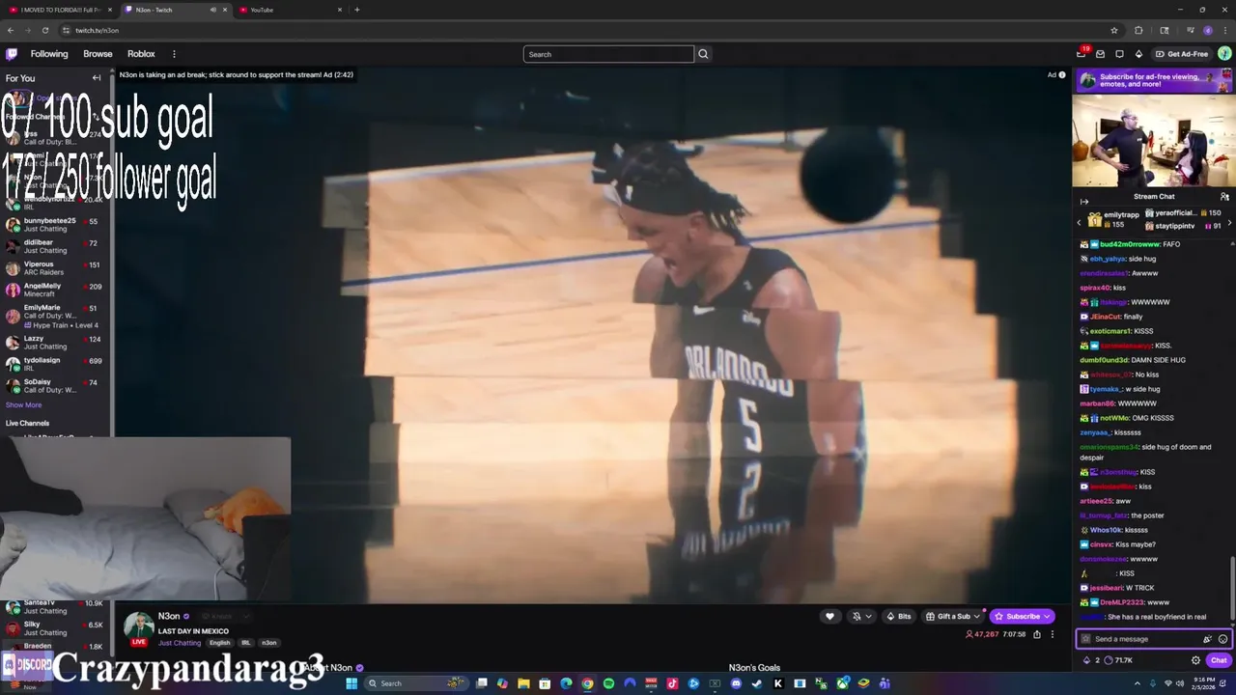Click the Subscribe for ad-free viewing banner
The width and height of the screenshot is (1236, 695).
point(1154,80)
